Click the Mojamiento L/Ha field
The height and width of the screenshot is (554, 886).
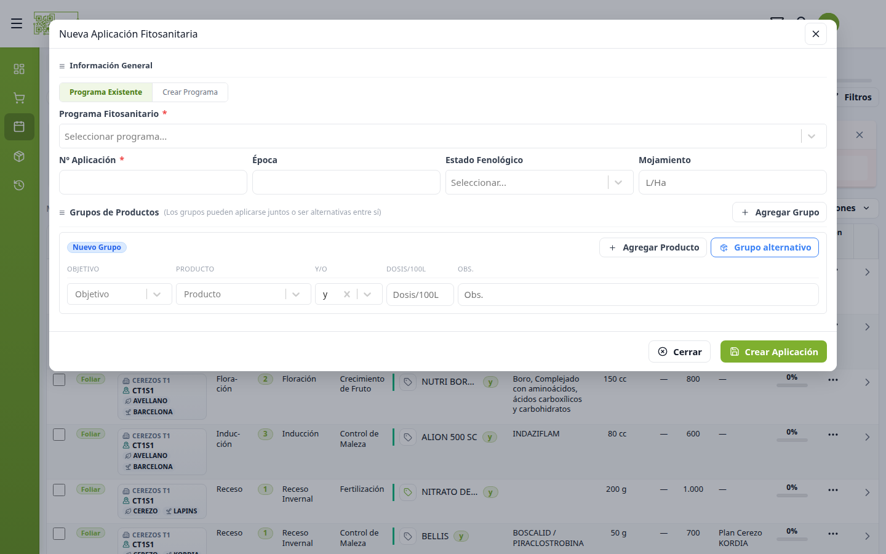point(733,182)
